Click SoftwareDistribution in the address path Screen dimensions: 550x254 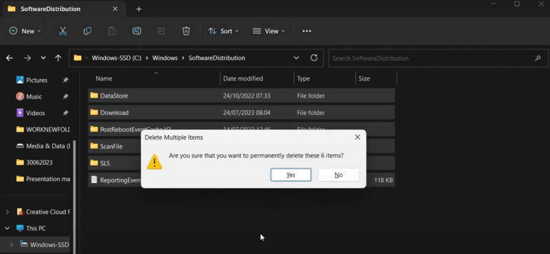(217, 58)
